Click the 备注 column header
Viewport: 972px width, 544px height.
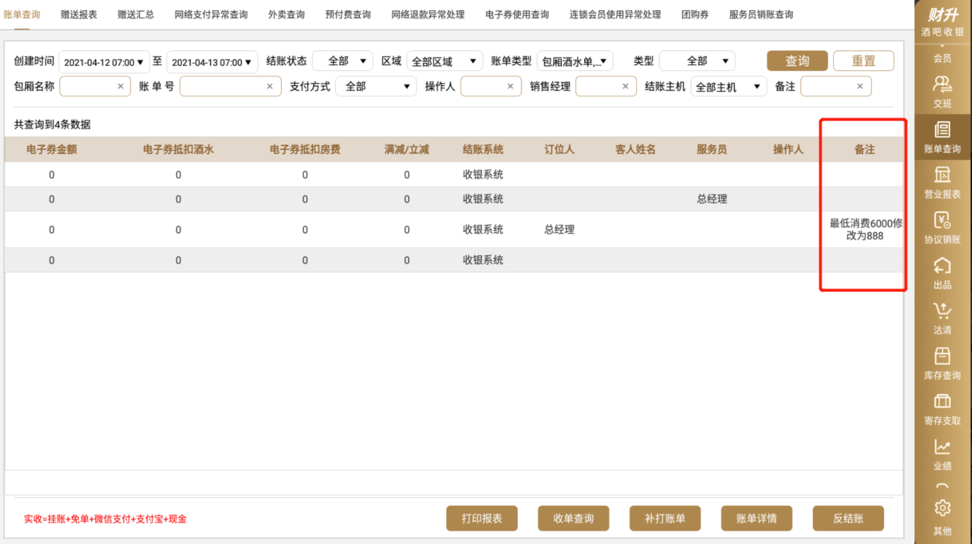865,149
